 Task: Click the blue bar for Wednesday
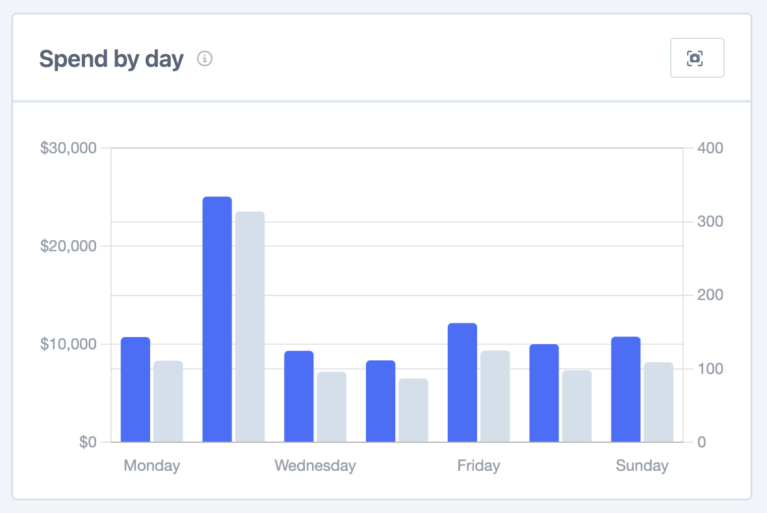point(299,396)
